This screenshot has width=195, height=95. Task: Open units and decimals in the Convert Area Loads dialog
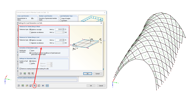[23, 86]
